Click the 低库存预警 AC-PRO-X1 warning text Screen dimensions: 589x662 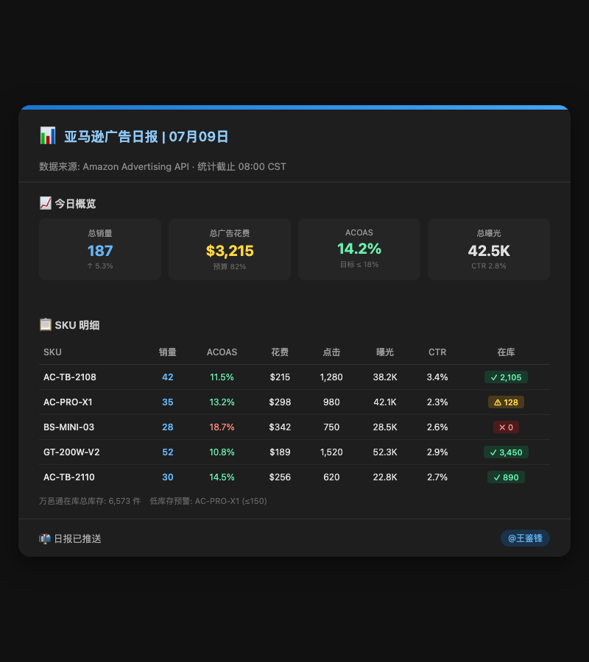208,501
